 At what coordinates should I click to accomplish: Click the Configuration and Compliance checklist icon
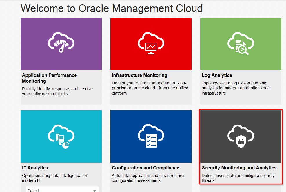(151, 136)
